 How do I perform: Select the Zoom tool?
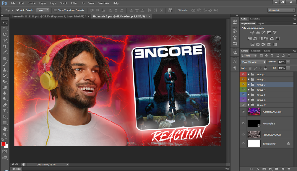(4, 135)
